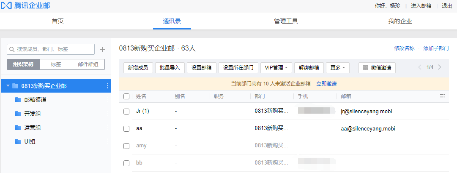The image size is (457, 173).
Task: Collapse the 0813新购买企业邮 tree node
Action: (x=8, y=86)
